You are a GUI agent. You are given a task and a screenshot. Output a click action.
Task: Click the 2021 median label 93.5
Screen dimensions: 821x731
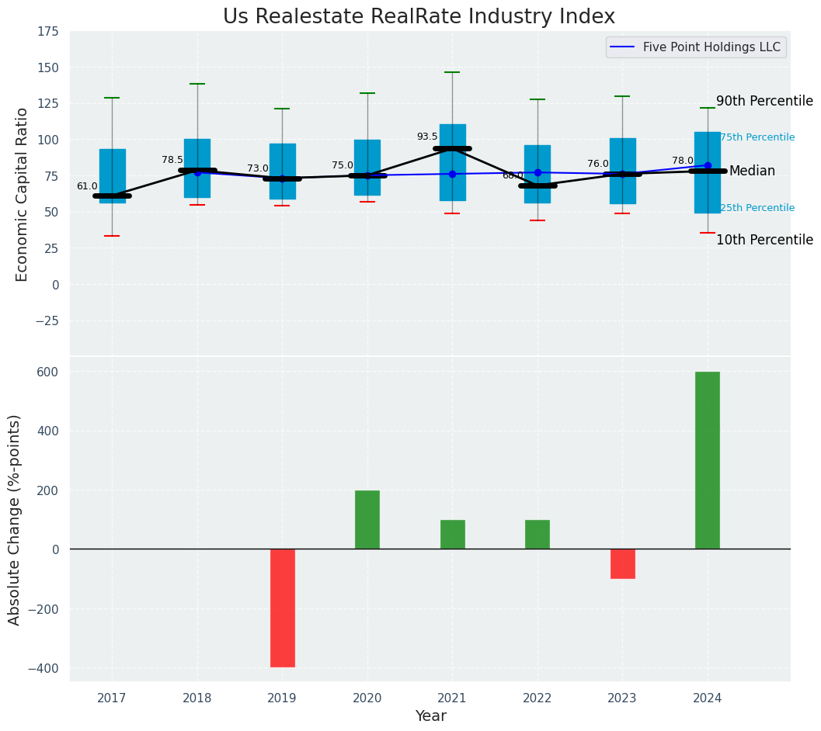click(427, 137)
